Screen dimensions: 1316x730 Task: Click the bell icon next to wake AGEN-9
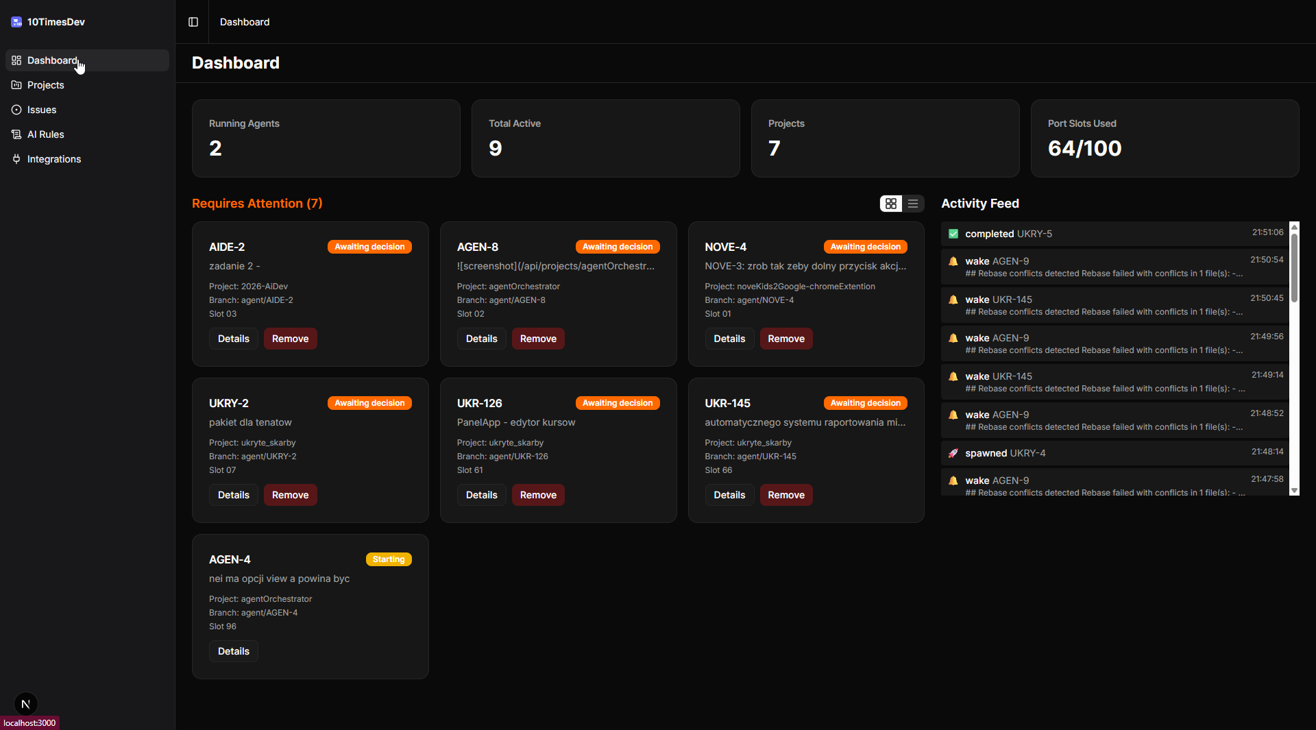click(x=953, y=261)
